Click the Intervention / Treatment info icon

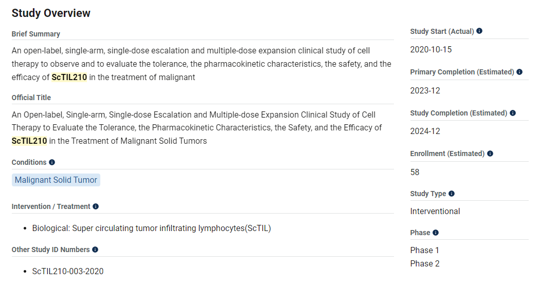point(96,206)
